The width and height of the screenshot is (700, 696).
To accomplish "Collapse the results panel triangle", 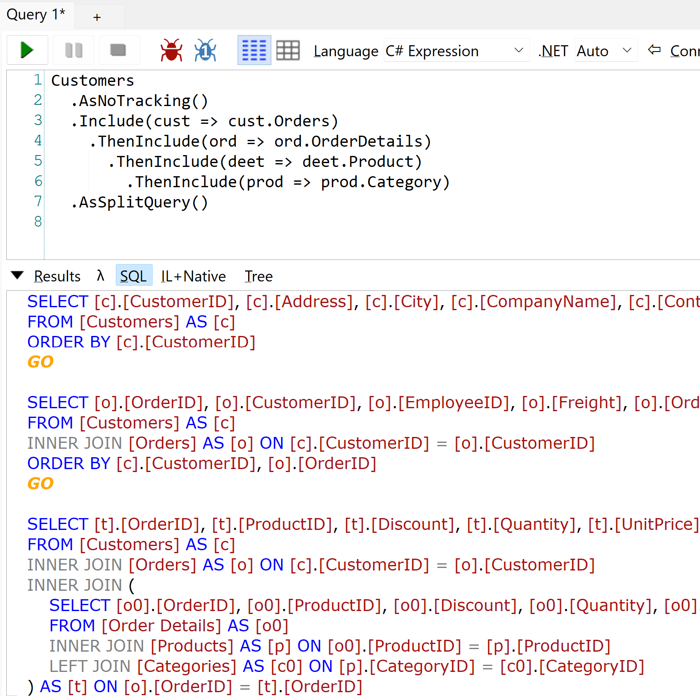I will [17, 276].
